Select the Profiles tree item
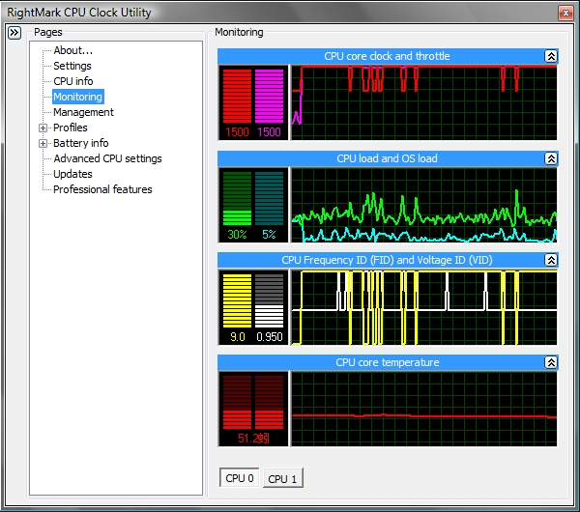The width and height of the screenshot is (580, 512). (x=71, y=128)
